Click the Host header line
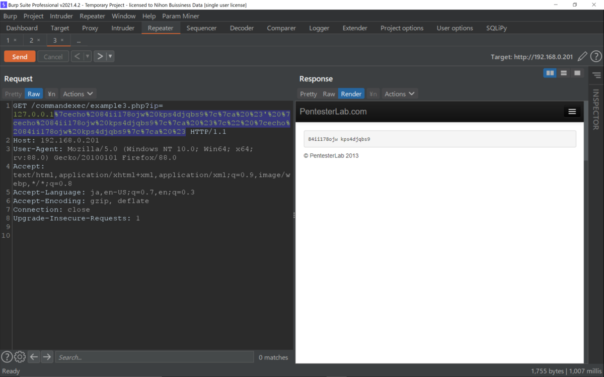Screen dimensions: 604x377 tap(56, 140)
